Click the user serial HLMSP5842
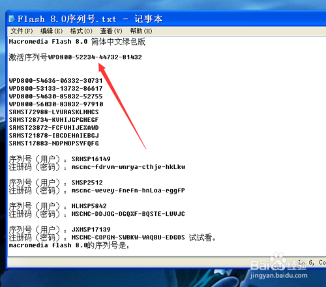The height and width of the screenshot is (287, 326). click(89, 206)
